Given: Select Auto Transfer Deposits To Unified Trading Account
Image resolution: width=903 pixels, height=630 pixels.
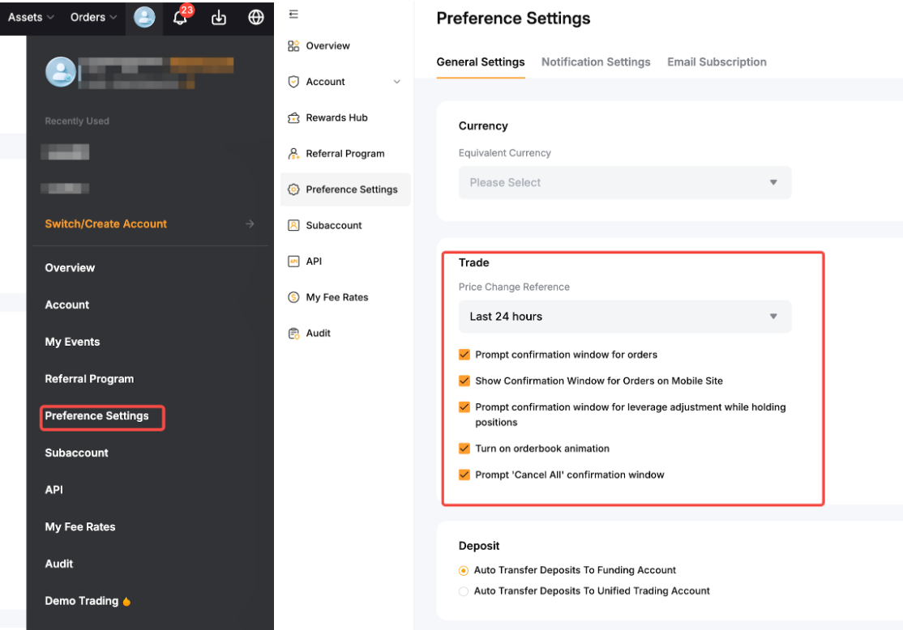Looking at the screenshot, I should coord(464,591).
